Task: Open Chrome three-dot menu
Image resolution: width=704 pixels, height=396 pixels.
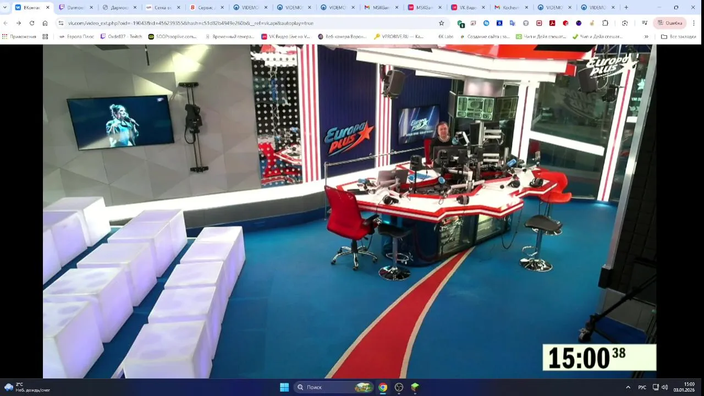Action: [x=694, y=23]
